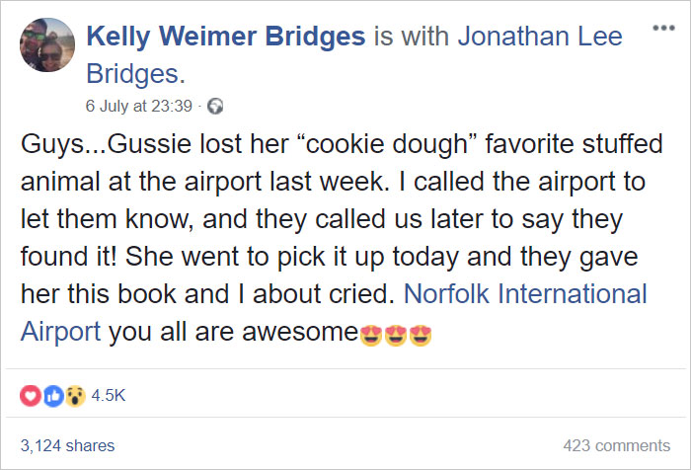
Task: Click the last heart-eyes emoji
Action: tap(420, 335)
